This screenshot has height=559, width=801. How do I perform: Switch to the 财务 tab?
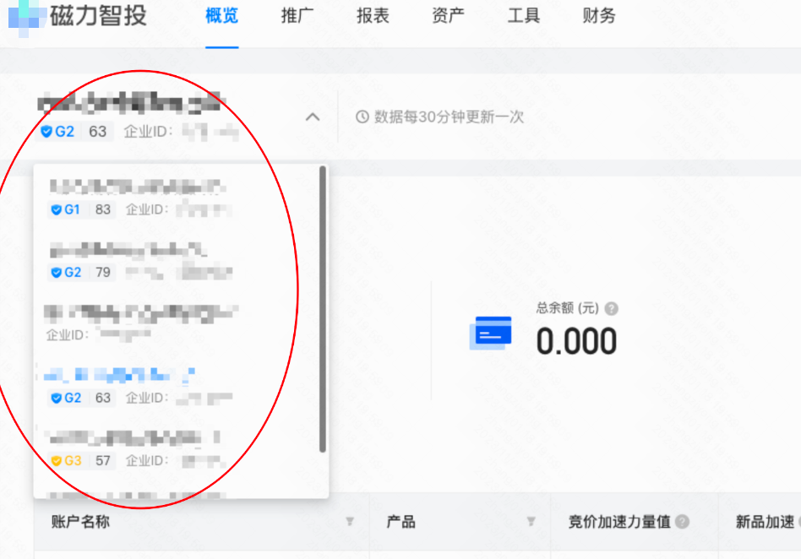click(598, 16)
